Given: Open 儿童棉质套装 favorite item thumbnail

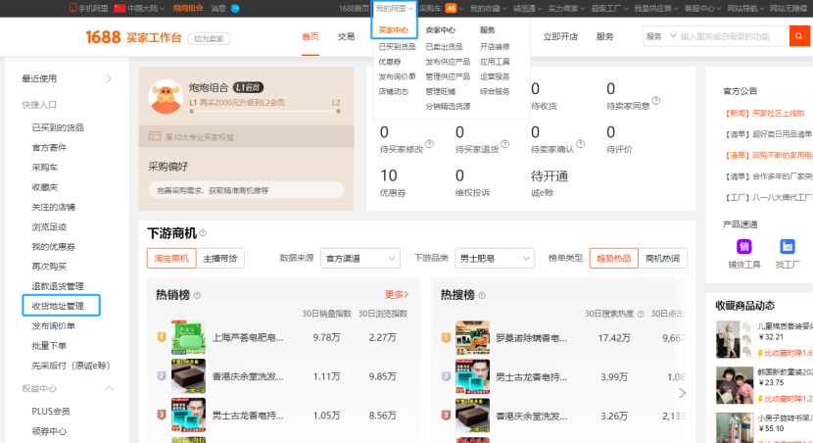Looking at the screenshot, I should [735, 340].
